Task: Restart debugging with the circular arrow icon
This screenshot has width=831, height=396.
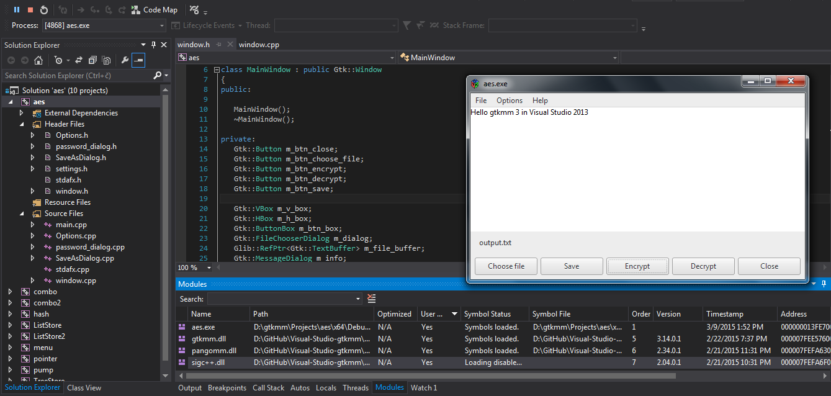Action: [x=44, y=10]
